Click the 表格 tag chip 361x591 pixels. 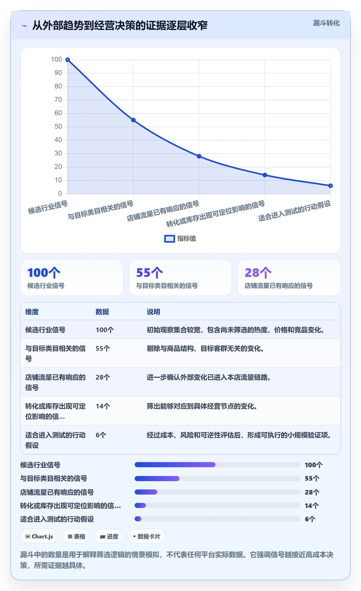click(x=76, y=536)
